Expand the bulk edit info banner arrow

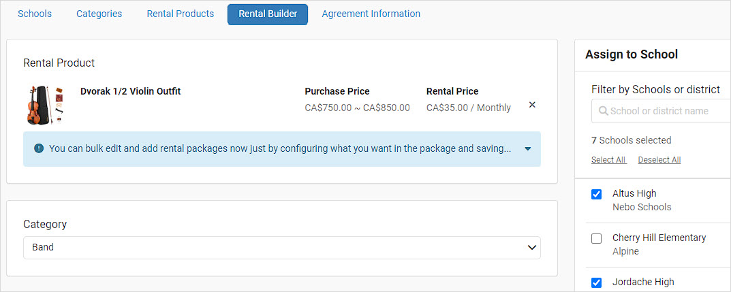(x=528, y=149)
